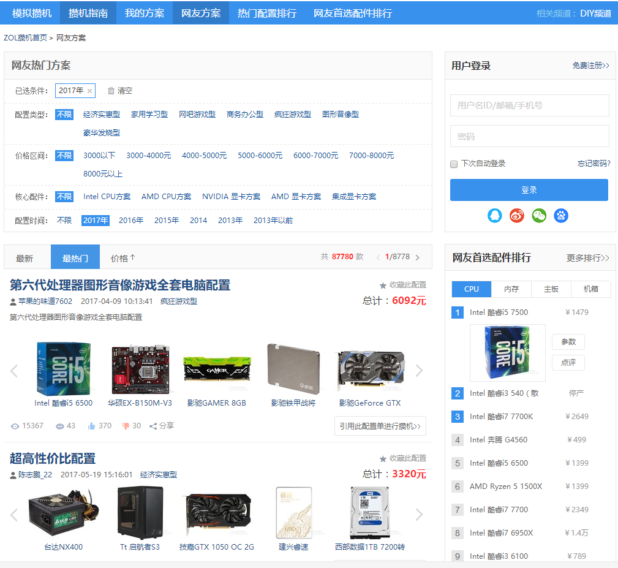
Task: Click the star icon for the 3320元 config
Action: point(383,459)
